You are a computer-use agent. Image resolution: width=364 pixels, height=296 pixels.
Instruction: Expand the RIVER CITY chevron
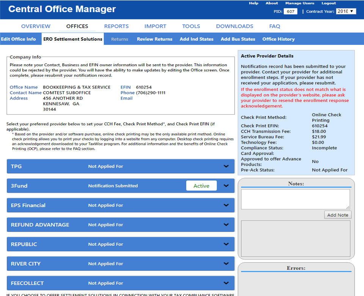[x=226, y=264]
